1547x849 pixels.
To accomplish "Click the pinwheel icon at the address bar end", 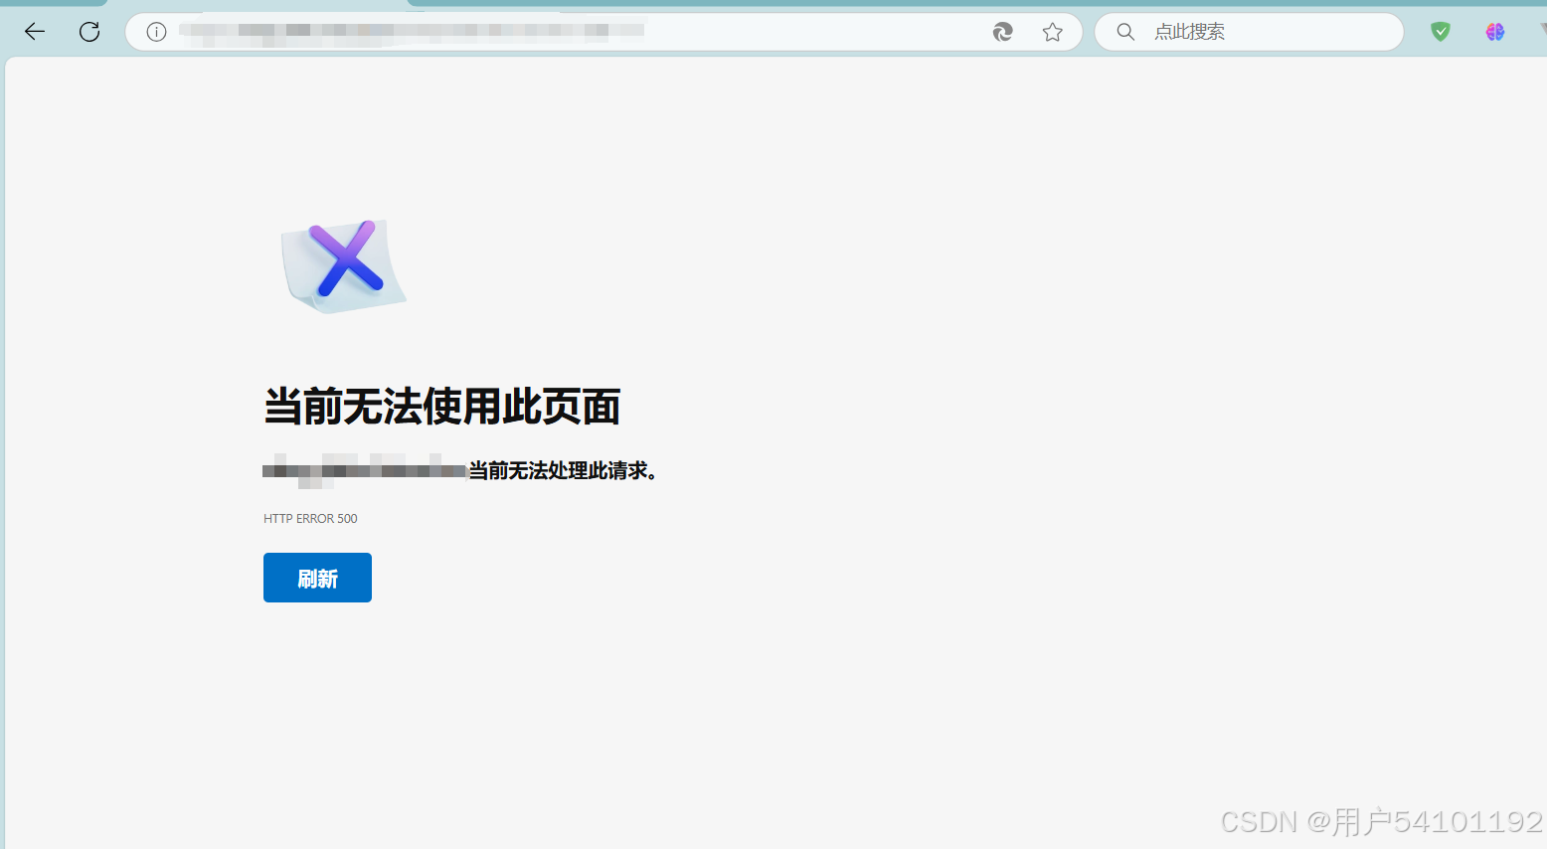I will (x=1002, y=31).
